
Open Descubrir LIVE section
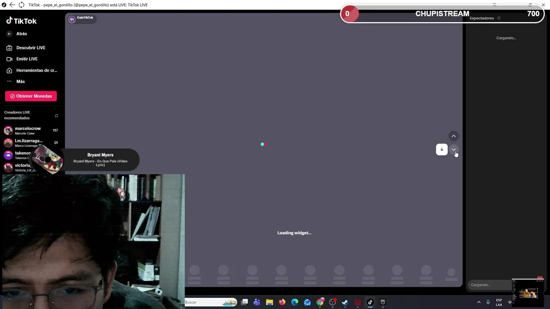pyautogui.click(x=31, y=48)
